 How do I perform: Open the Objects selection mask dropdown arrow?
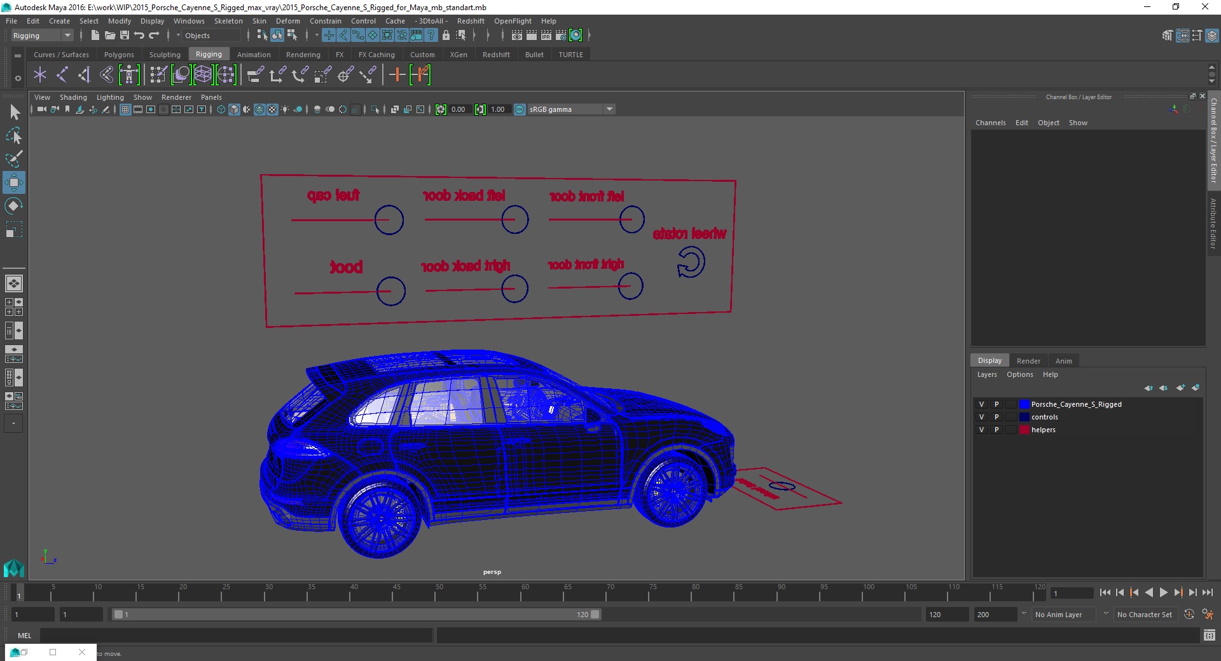pos(178,36)
